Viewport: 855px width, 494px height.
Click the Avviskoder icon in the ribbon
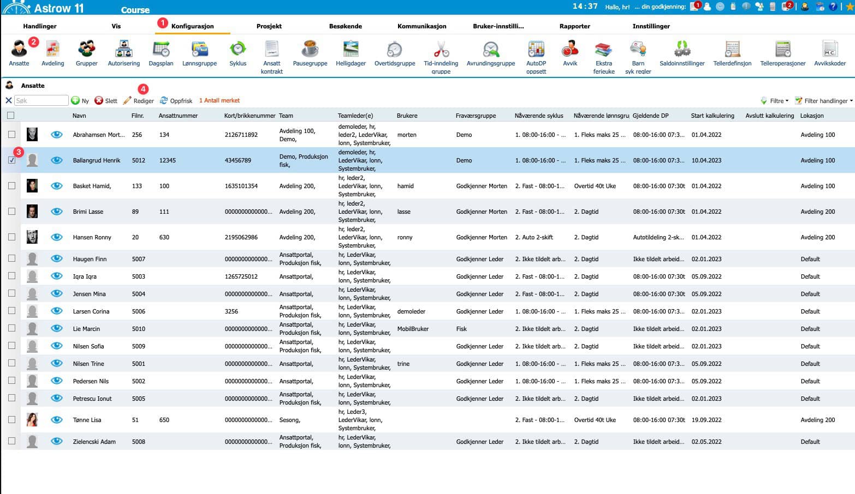(x=829, y=52)
